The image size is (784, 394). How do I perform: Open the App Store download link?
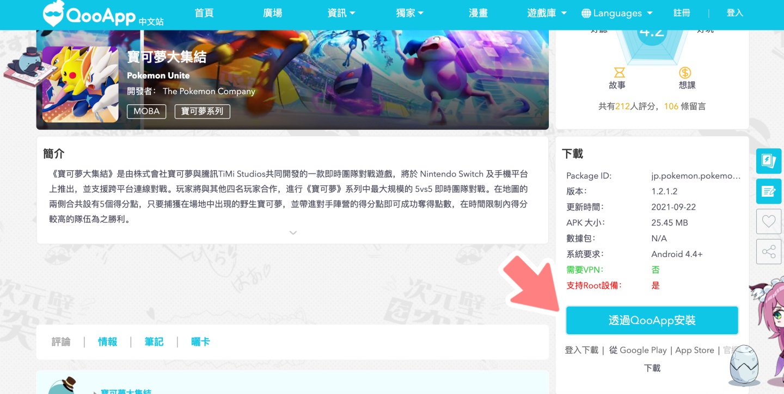click(694, 350)
